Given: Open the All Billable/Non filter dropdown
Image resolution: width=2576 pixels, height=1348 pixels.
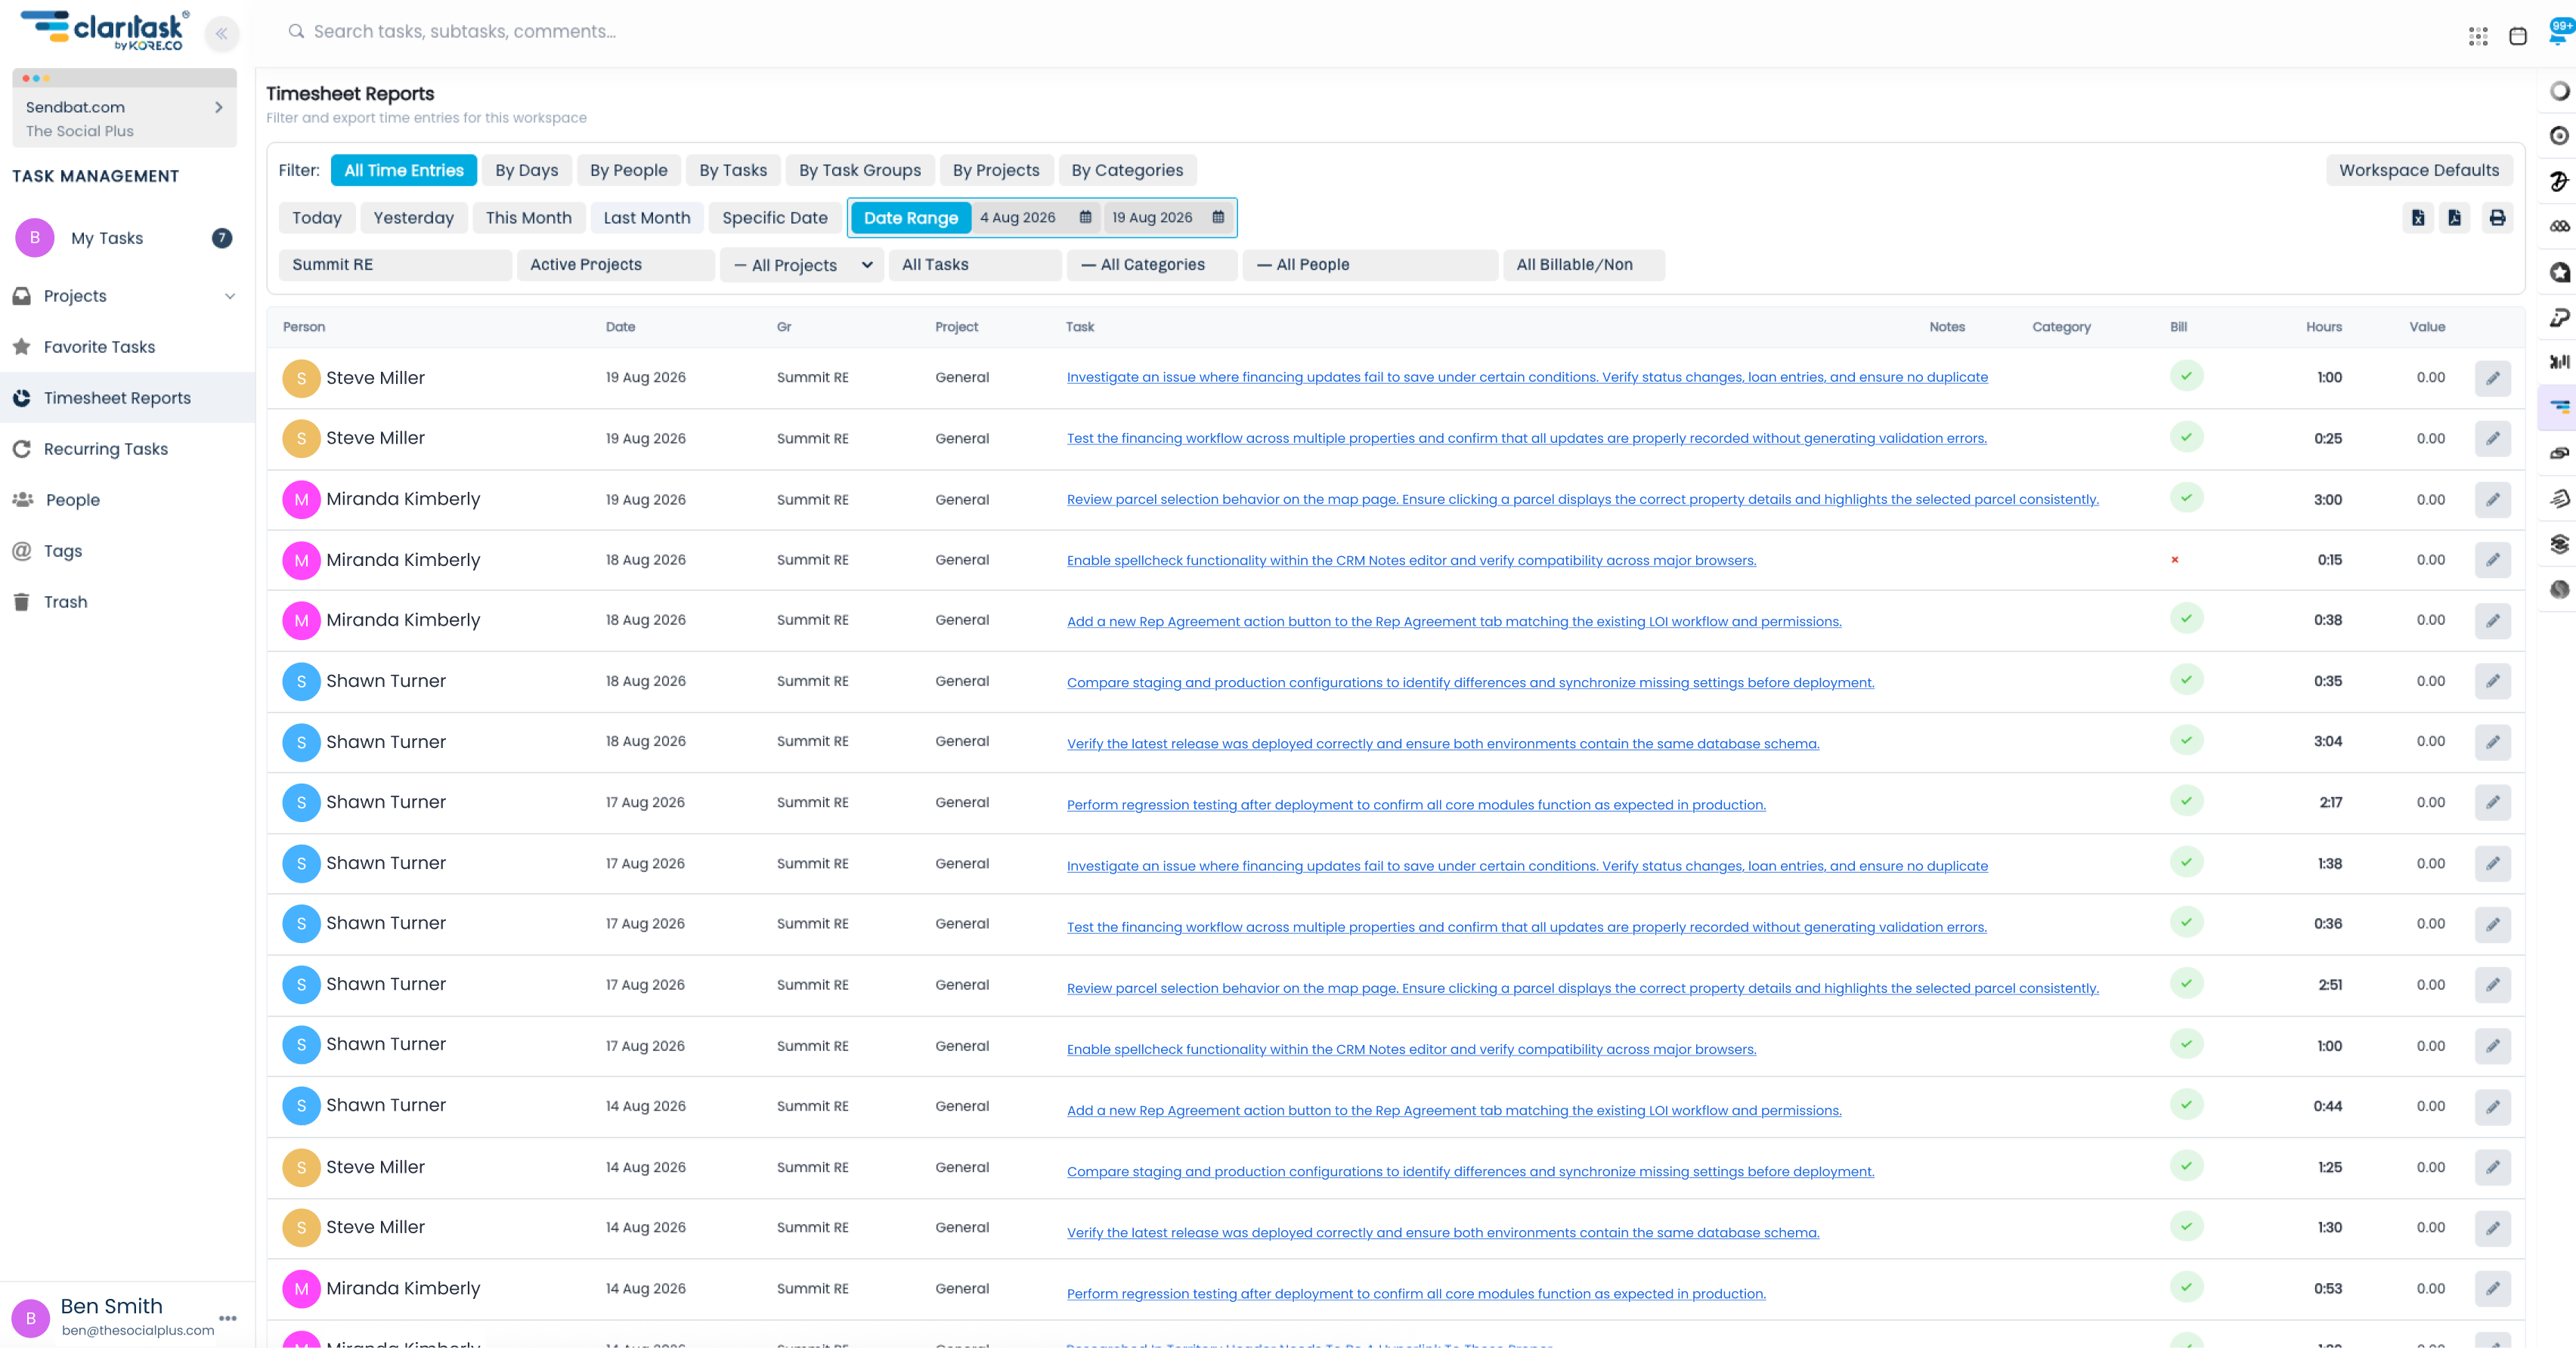Looking at the screenshot, I should point(1583,265).
